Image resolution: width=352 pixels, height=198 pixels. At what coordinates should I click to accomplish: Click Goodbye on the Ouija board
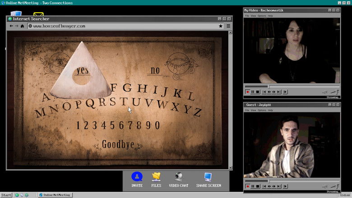118,144
